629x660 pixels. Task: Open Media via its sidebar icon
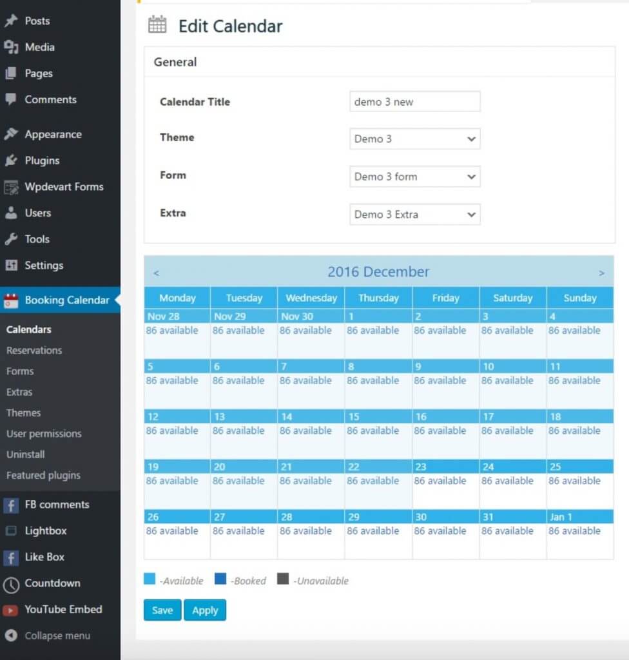(11, 47)
